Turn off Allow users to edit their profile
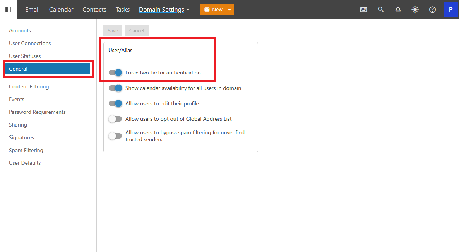459x252 pixels. pos(115,103)
